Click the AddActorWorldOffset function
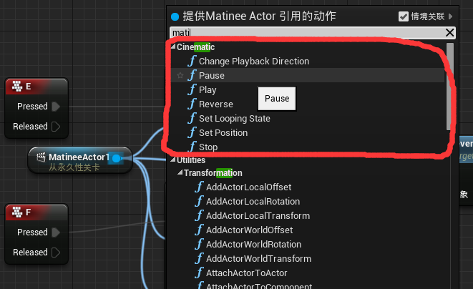 coord(249,230)
